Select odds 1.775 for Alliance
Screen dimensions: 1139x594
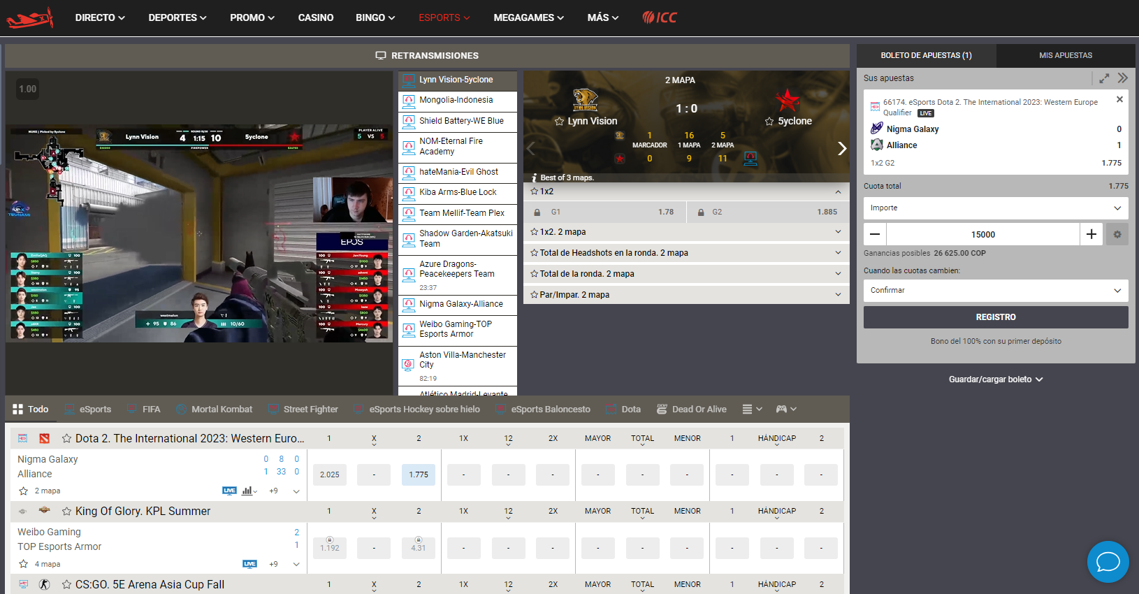tap(419, 475)
